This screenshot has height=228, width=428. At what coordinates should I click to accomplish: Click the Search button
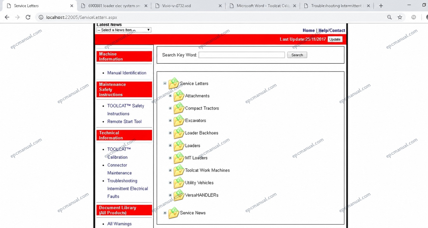point(297,55)
